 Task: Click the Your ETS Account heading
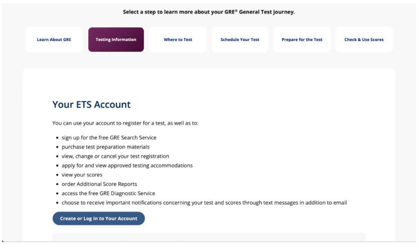click(x=91, y=105)
